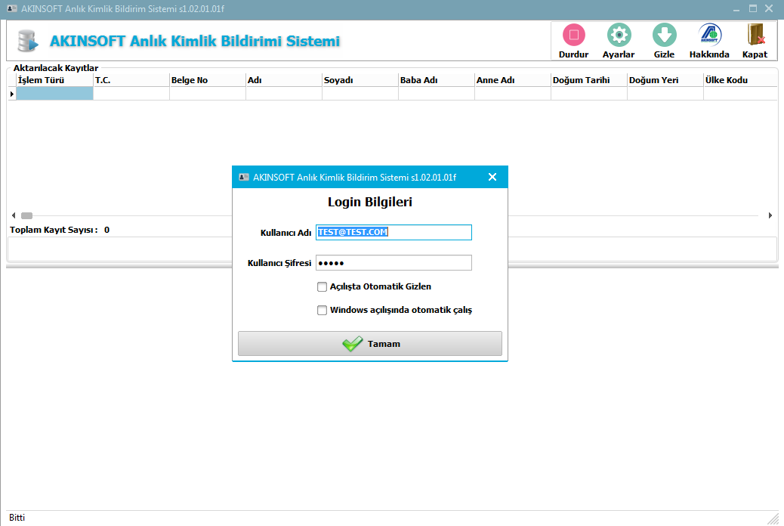Click the database logo icon in header
Viewport: 784px width, 526px height.
(x=27, y=41)
